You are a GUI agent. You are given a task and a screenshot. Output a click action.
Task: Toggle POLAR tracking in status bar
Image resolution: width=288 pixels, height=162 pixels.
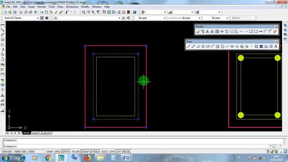click(x=75, y=152)
